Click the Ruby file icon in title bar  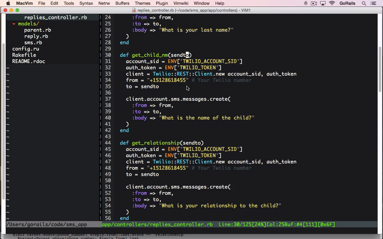point(134,10)
